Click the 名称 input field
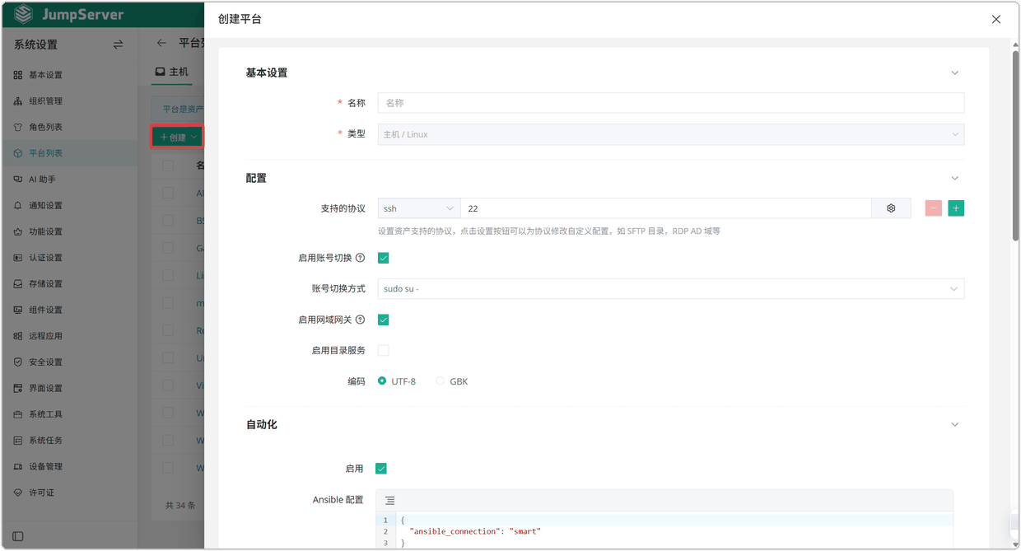This screenshot has height=551, width=1021. click(x=671, y=103)
